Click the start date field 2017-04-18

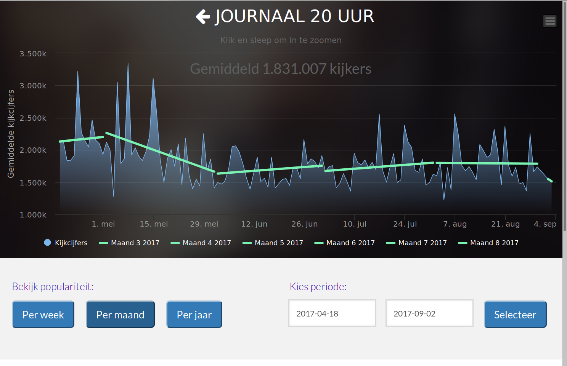click(x=332, y=313)
